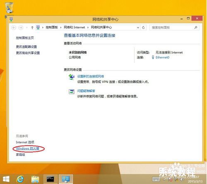Screen dimensions: 207x184
Task: Expand the address bar history dropdown
Action: point(138,28)
